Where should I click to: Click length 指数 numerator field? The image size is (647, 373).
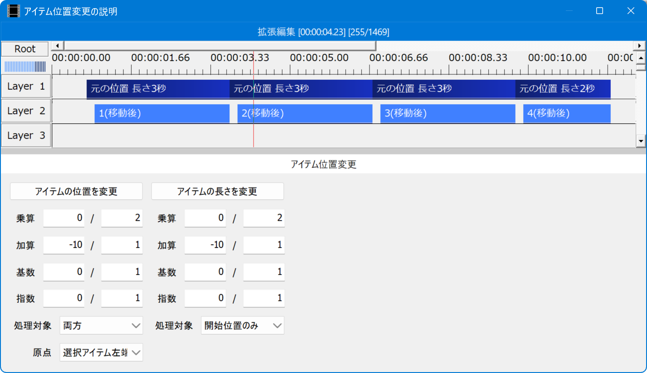tap(205, 299)
